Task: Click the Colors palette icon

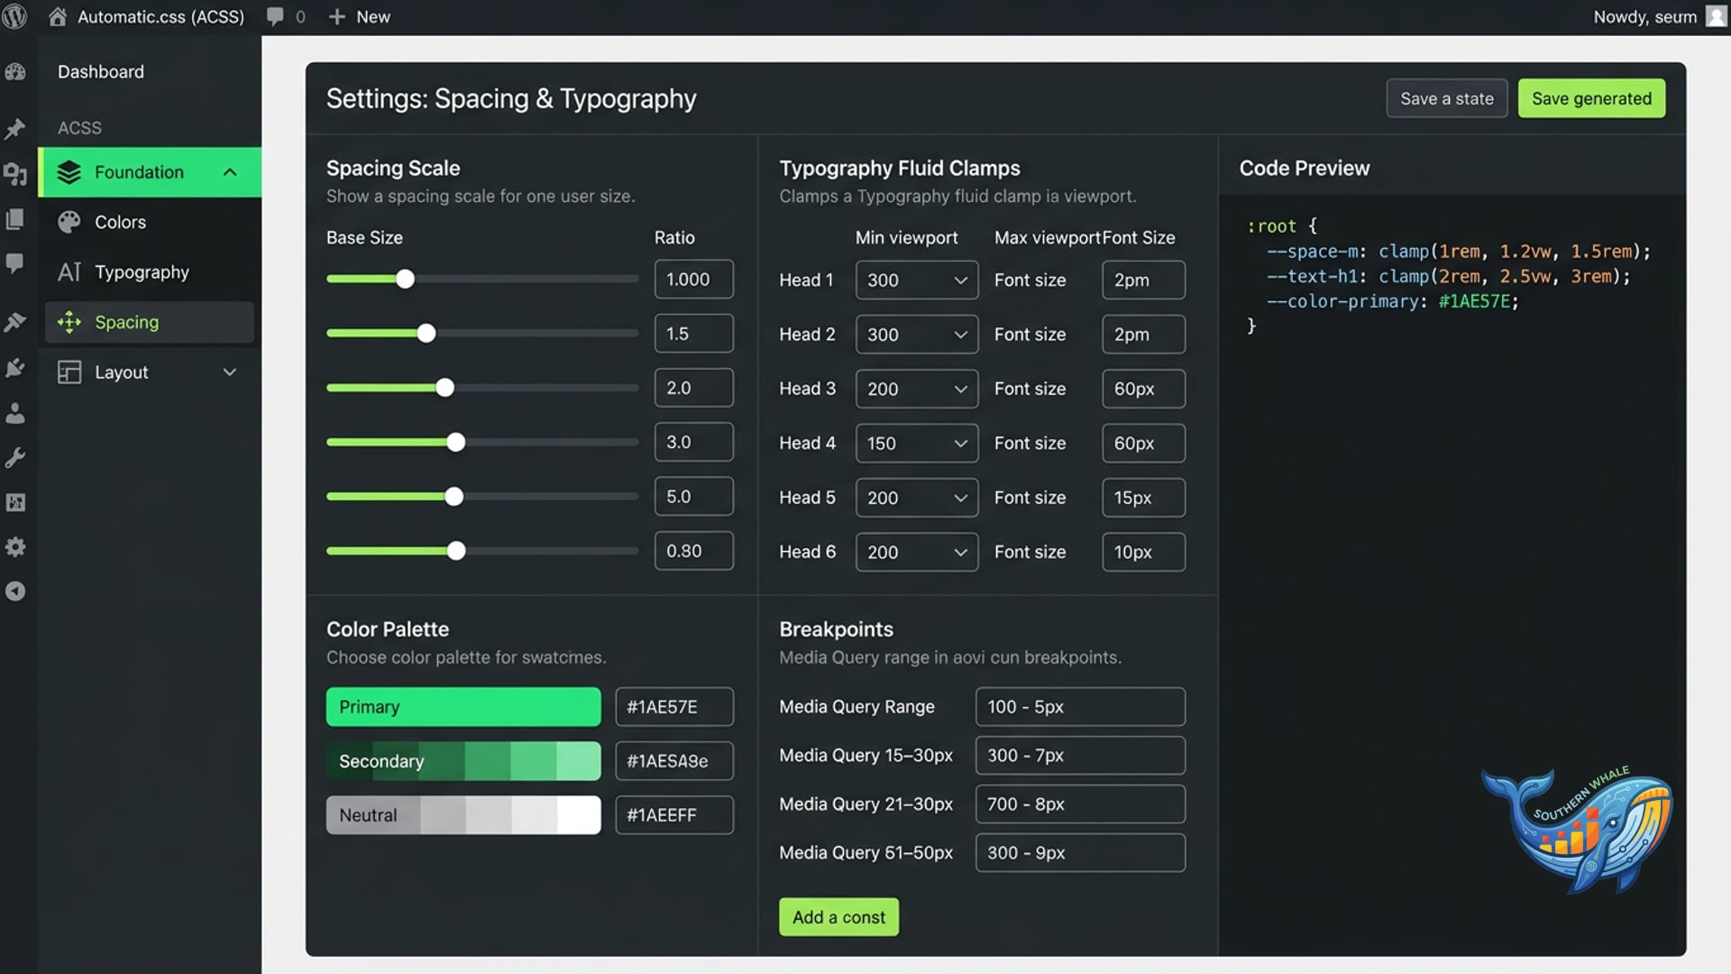Action: point(69,222)
